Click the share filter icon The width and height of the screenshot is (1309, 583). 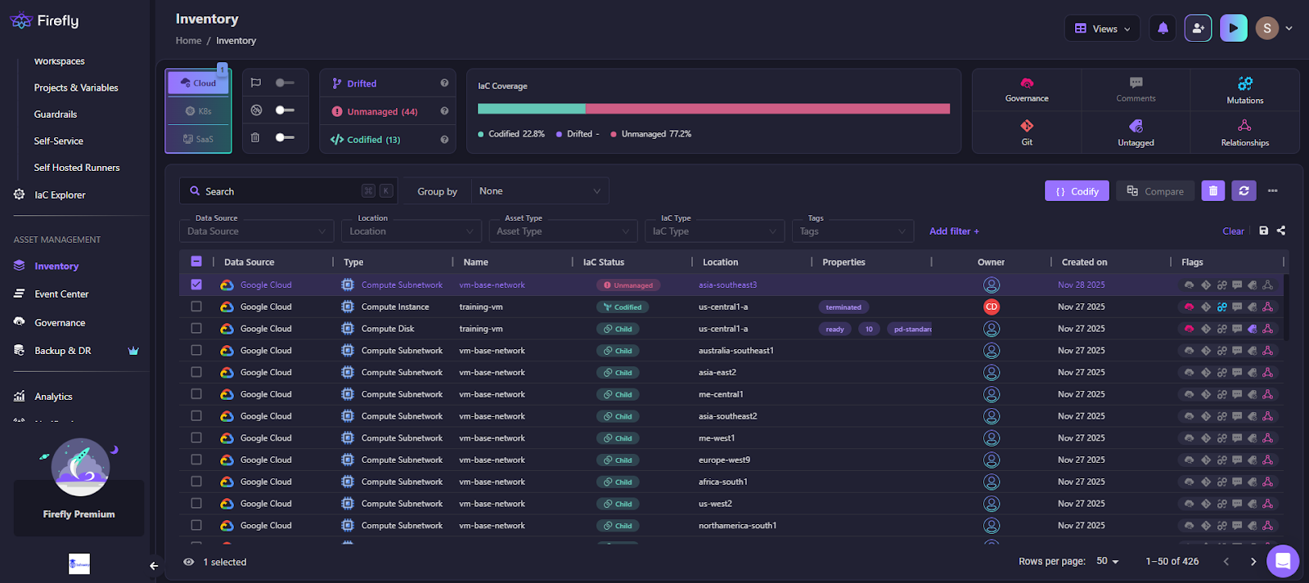pos(1281,231)
